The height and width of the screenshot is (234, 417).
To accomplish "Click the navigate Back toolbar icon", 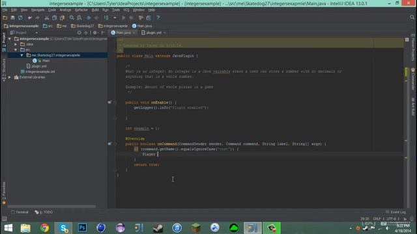I will 89,18.
